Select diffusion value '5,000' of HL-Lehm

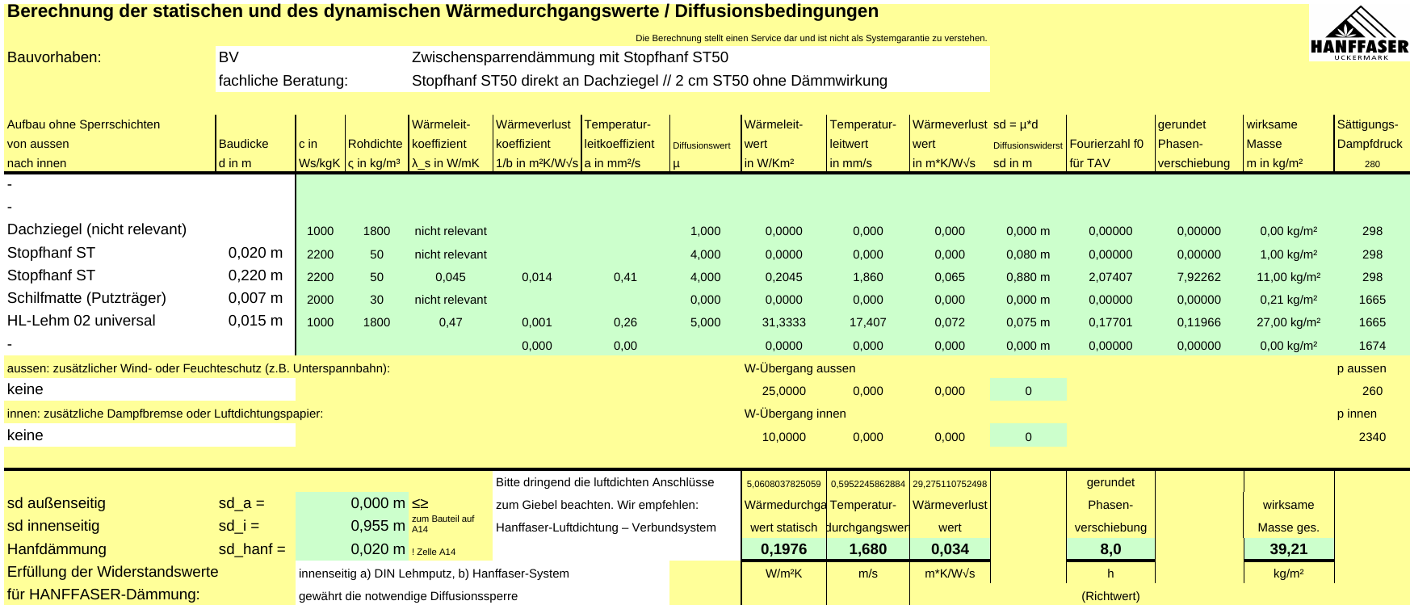click(x=705, y=322)
